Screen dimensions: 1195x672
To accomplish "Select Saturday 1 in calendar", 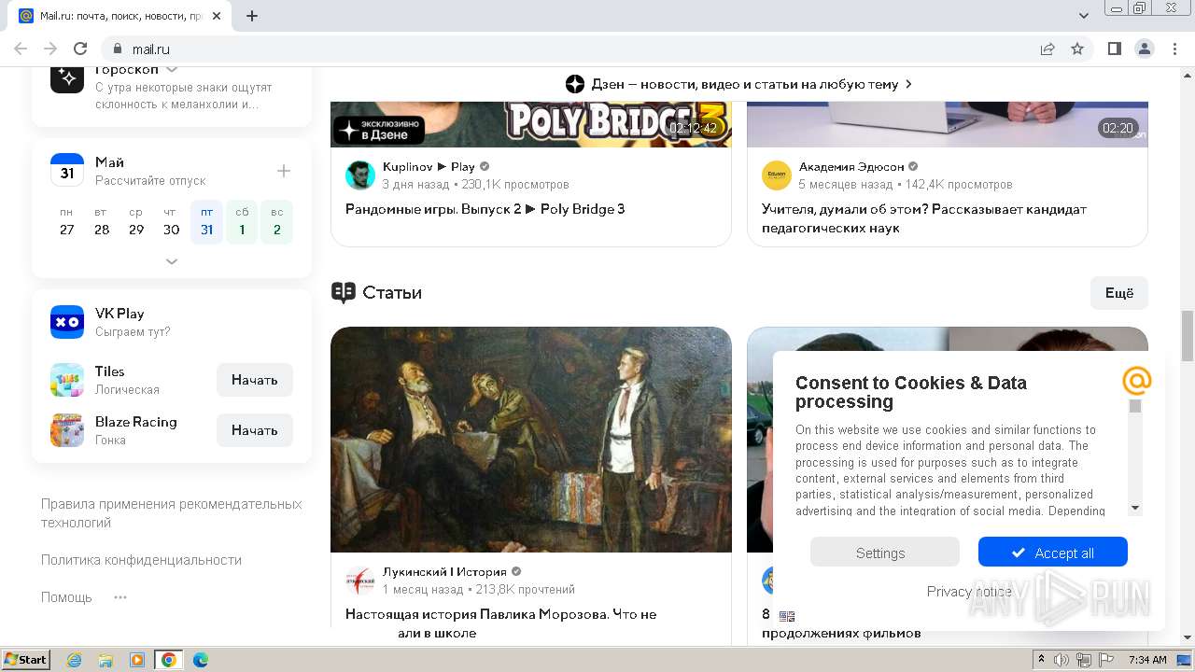I will pyautogui.click(x=242, y=221).
